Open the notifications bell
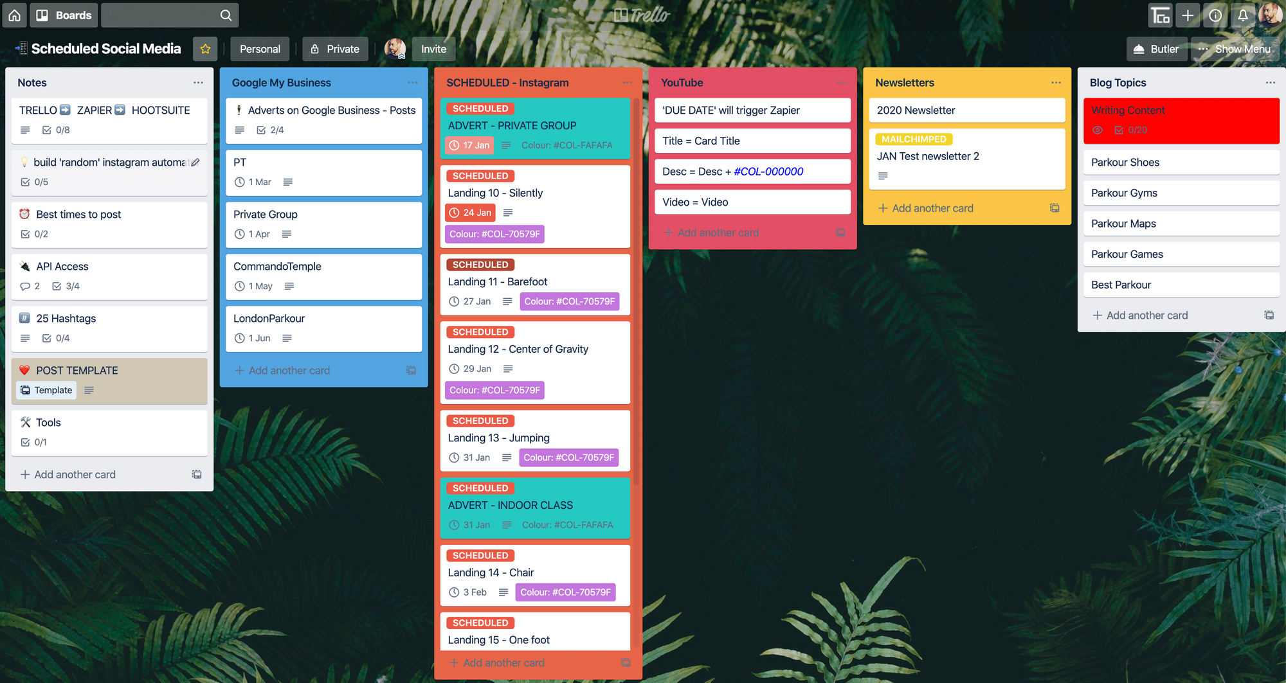Image resolution: width=1286 pixels, height=683 pixels. [x=1243, y=15]
